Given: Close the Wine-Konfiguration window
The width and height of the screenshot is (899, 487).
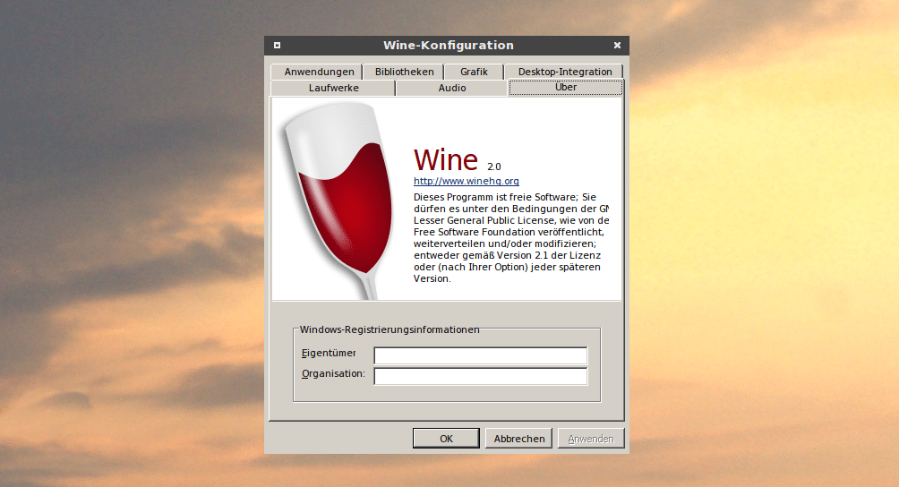Looking at the screenshot, I should click(x=617, y=46).
